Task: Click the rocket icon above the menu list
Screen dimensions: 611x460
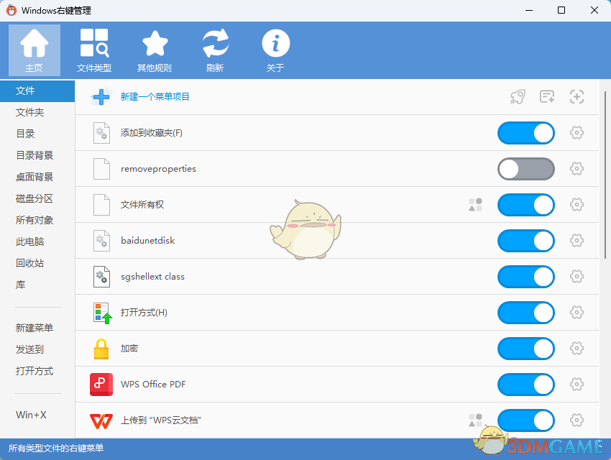Action: [x=518, y=96]
